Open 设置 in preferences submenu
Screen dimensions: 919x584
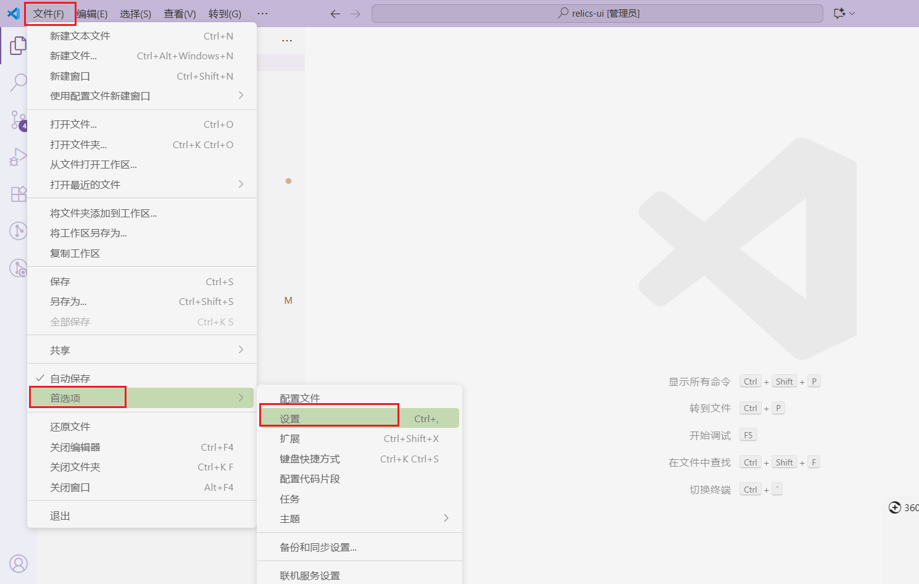(359, 419)
